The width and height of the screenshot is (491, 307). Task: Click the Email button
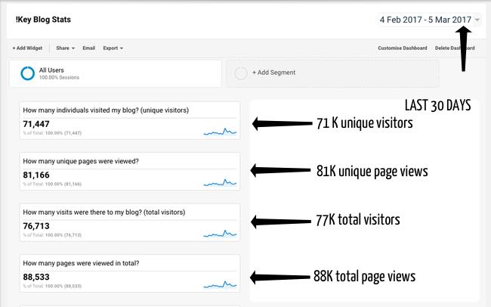(x=88, y=48)
